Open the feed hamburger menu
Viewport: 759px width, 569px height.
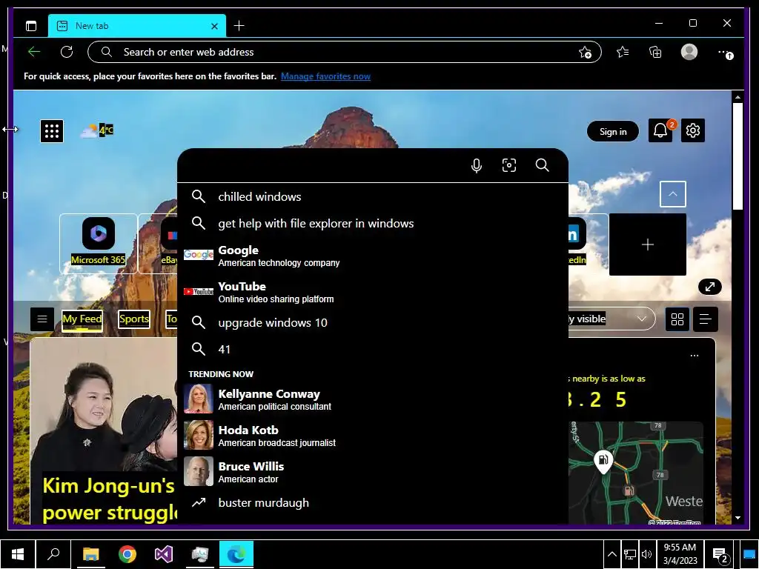[42, 319]
